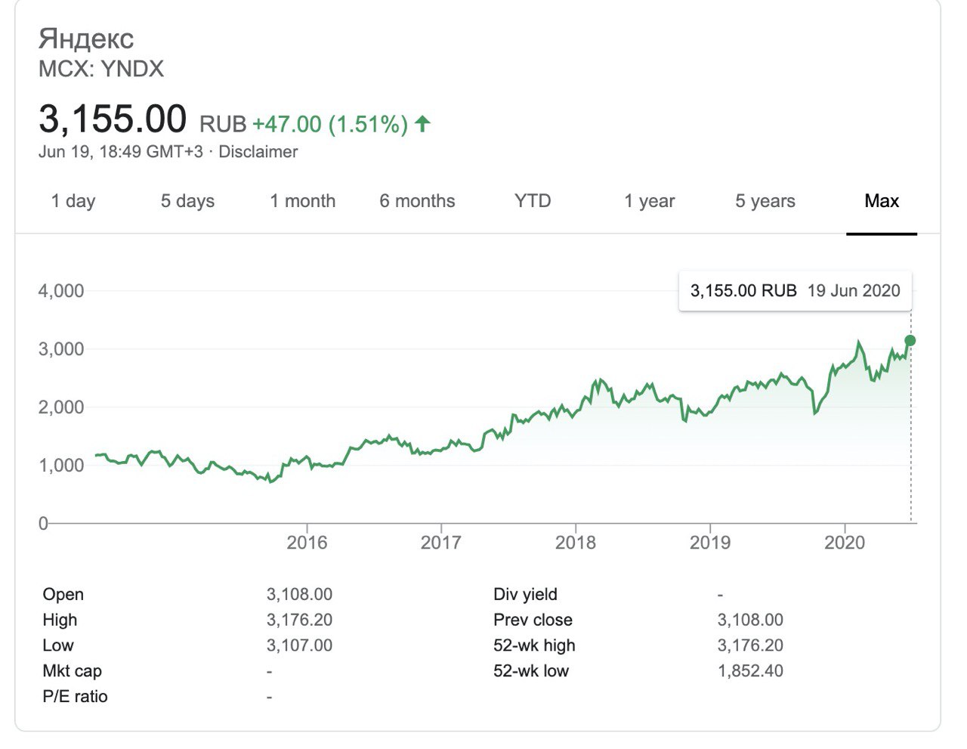Click the 4,000 y-axis label
The height and width of the screenshot is (749, 967).
[61, 291]
